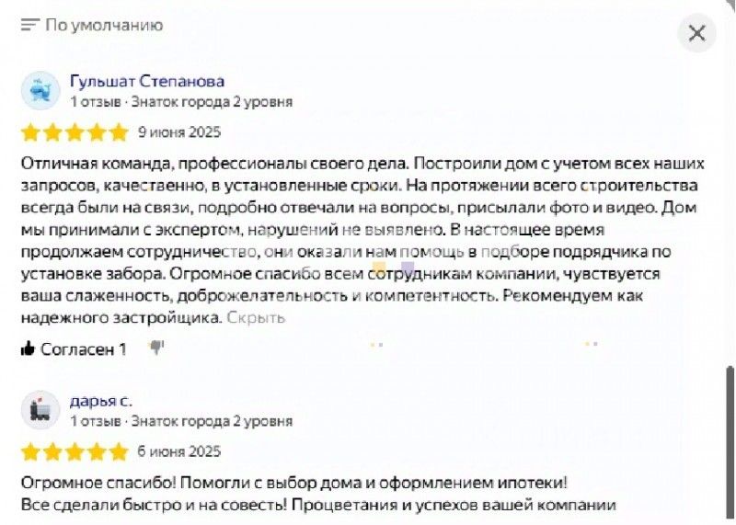736x525 pixels.
Task: Open the По умолчанию sorting dropdown
Action: tap(103, 25)
